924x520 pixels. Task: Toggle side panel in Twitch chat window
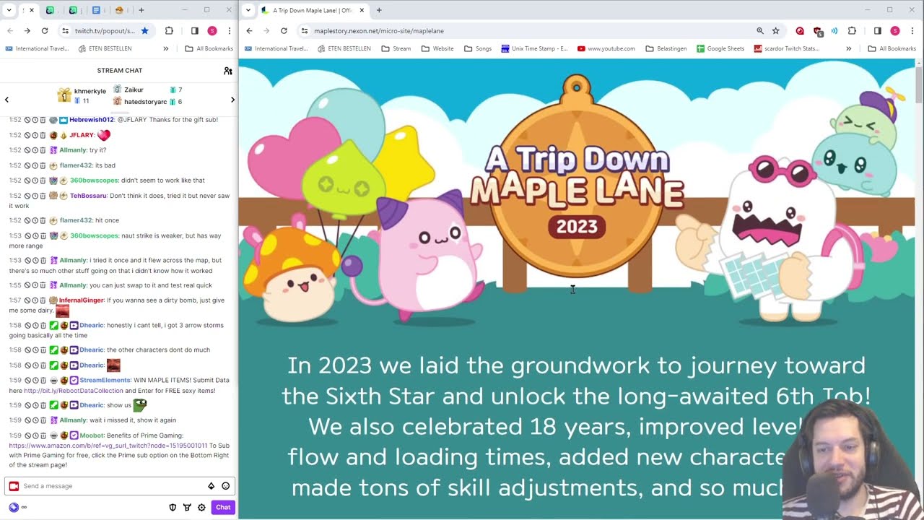tap(195, 31)
